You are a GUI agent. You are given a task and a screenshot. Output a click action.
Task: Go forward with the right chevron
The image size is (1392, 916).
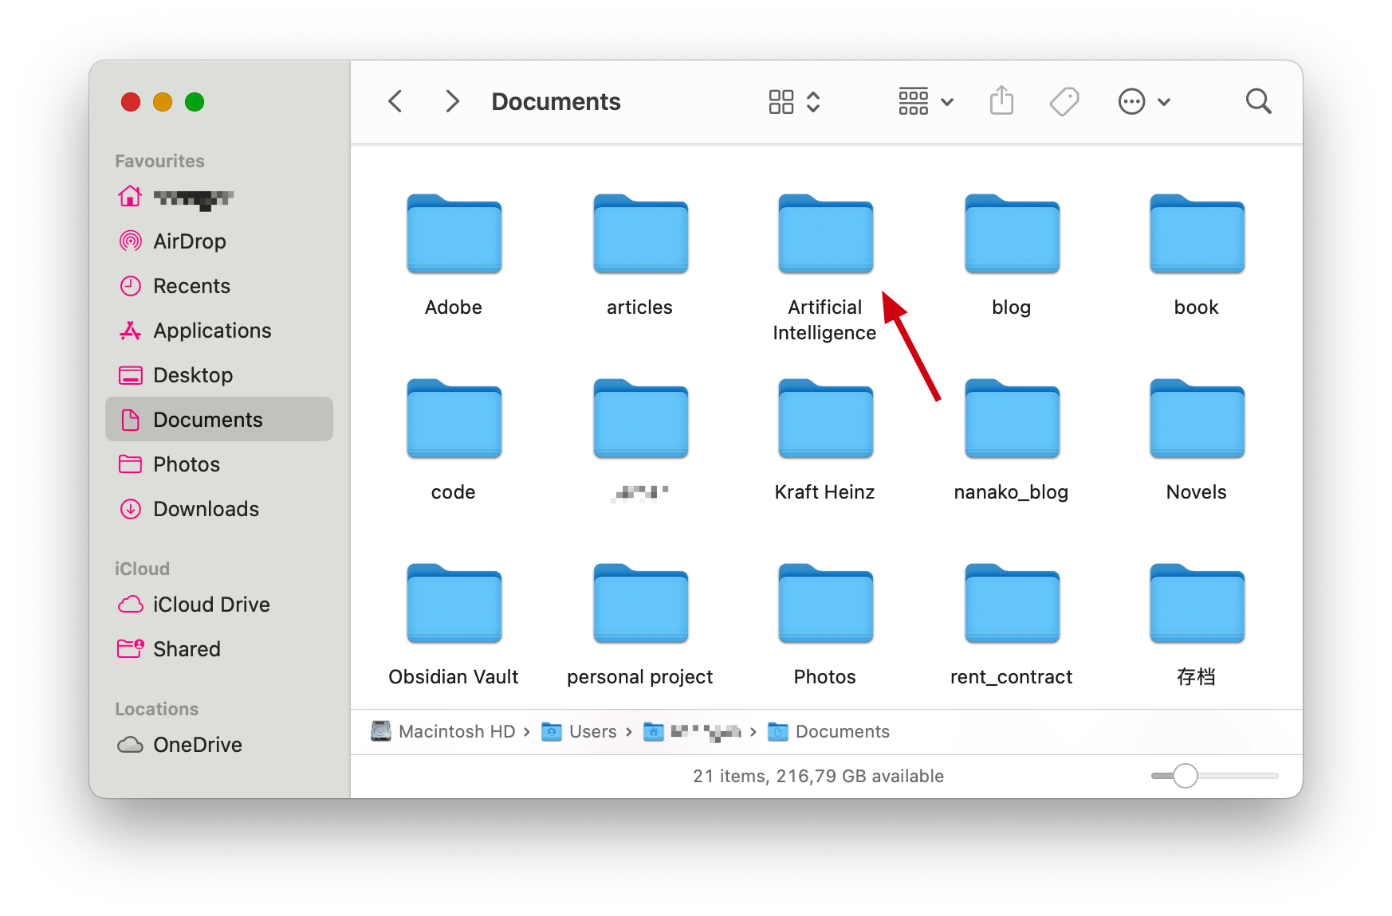pos(452,101)
